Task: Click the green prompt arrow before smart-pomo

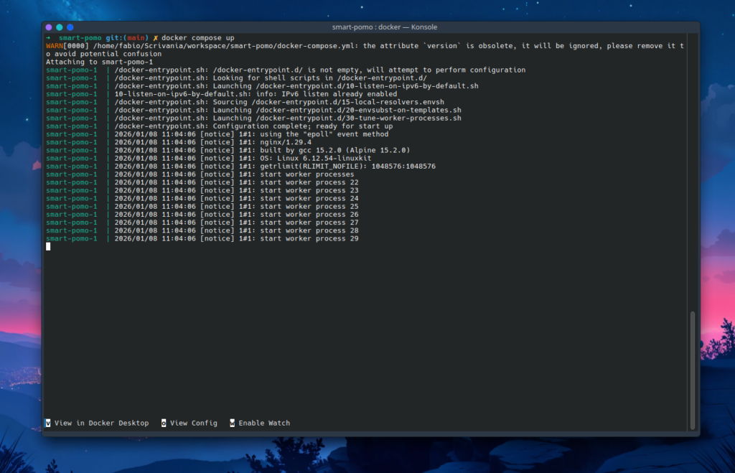Action: coord(48,37)
